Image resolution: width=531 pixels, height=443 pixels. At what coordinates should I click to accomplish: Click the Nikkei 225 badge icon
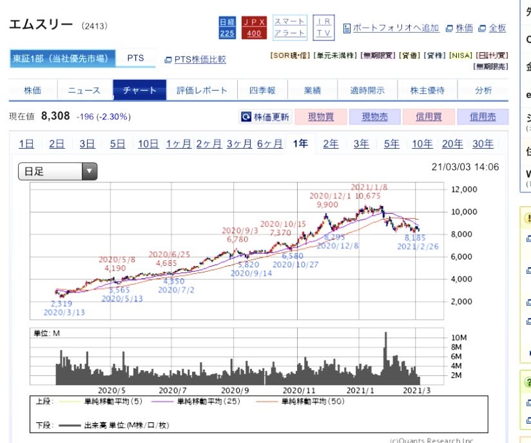click(x=227, y=28)
